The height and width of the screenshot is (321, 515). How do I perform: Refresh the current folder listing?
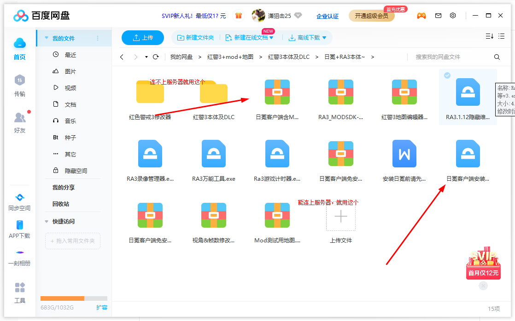(x=156, y=57)
